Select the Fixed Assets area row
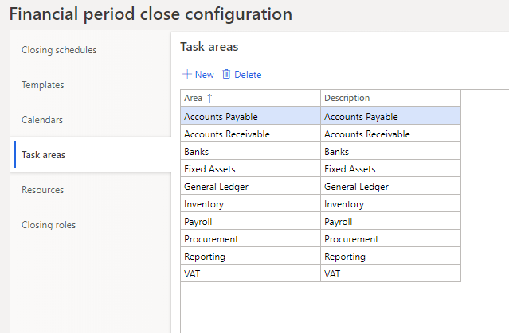The width and height of the screenshot is (509, 333). click(209, 169)
